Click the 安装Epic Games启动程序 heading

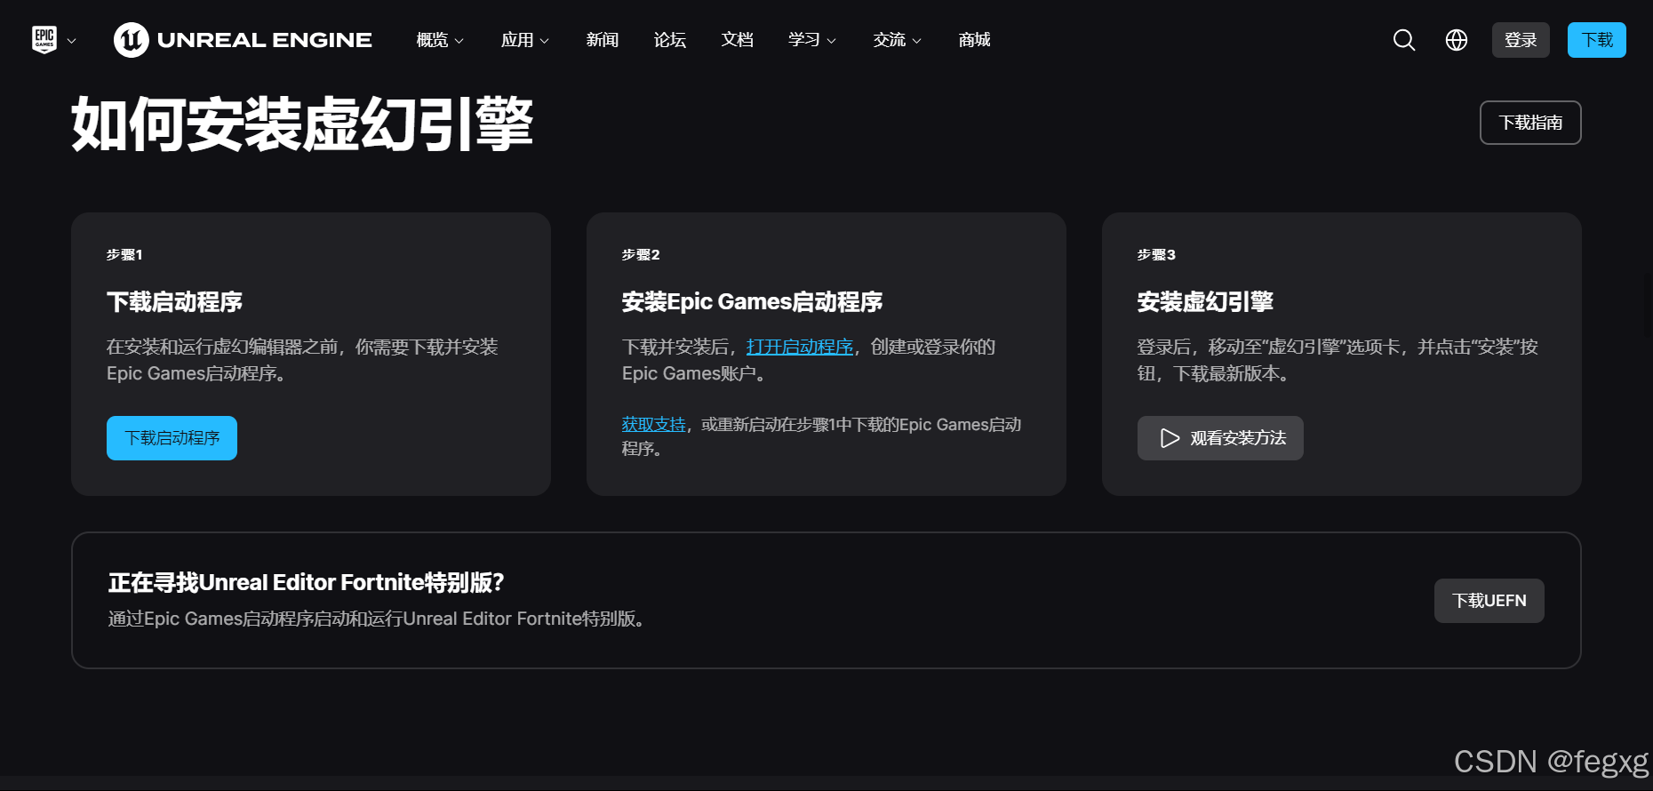tap(752, 302)
